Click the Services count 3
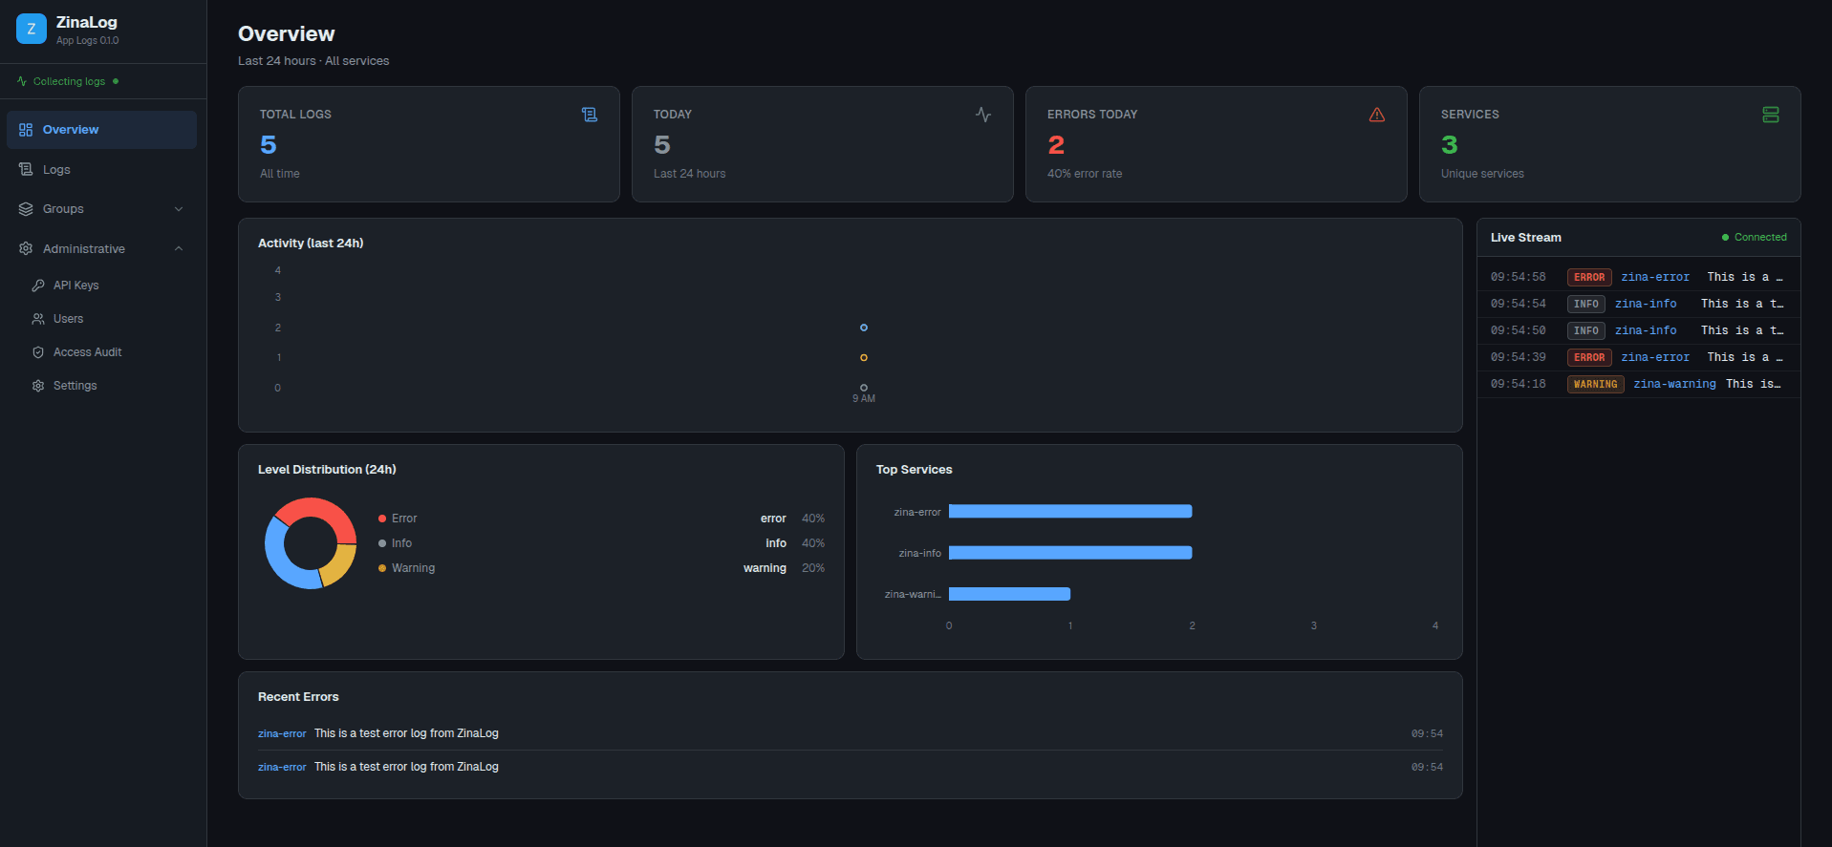Screen dimensions: 1832x847 coord(1450,145)
